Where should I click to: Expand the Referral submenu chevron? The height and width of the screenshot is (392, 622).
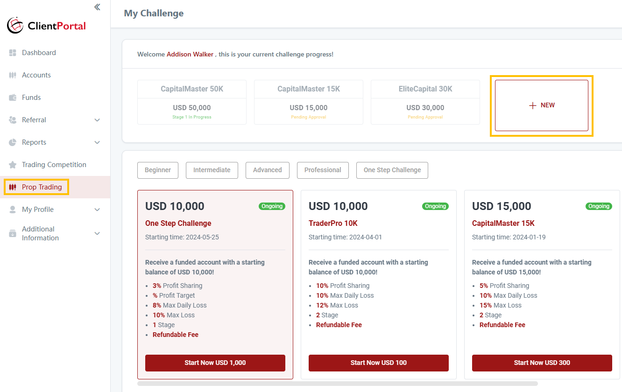coord(97,120)
